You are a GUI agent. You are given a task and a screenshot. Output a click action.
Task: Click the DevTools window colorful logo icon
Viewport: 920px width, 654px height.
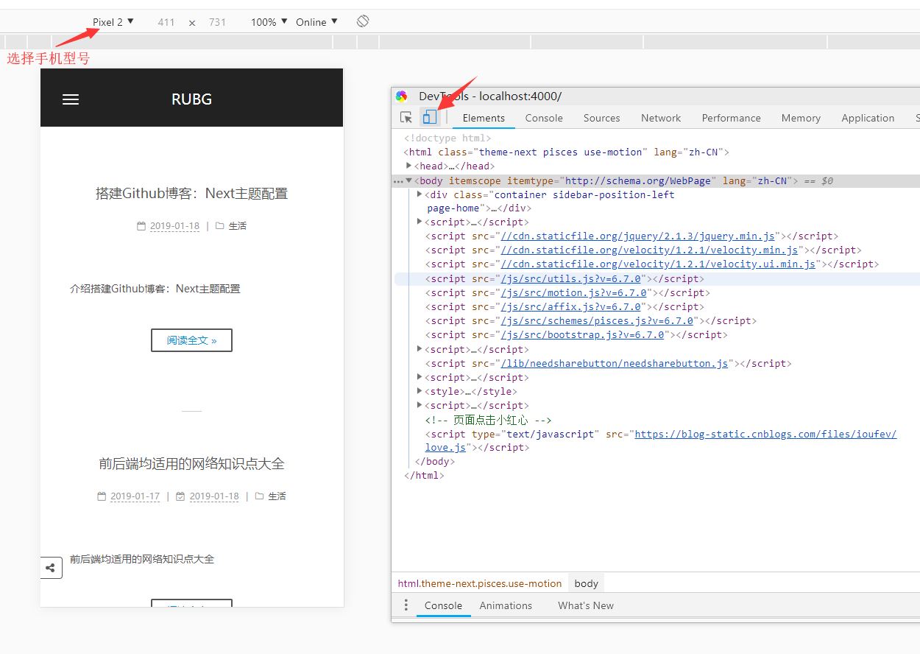pyautogui.click(x=401, y=96)
